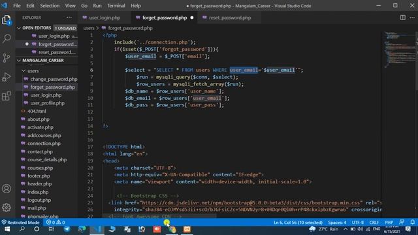Open Run and Debug view
This screenshot has width=418, height=235.
pyautogui.click(x=7, y=77)
